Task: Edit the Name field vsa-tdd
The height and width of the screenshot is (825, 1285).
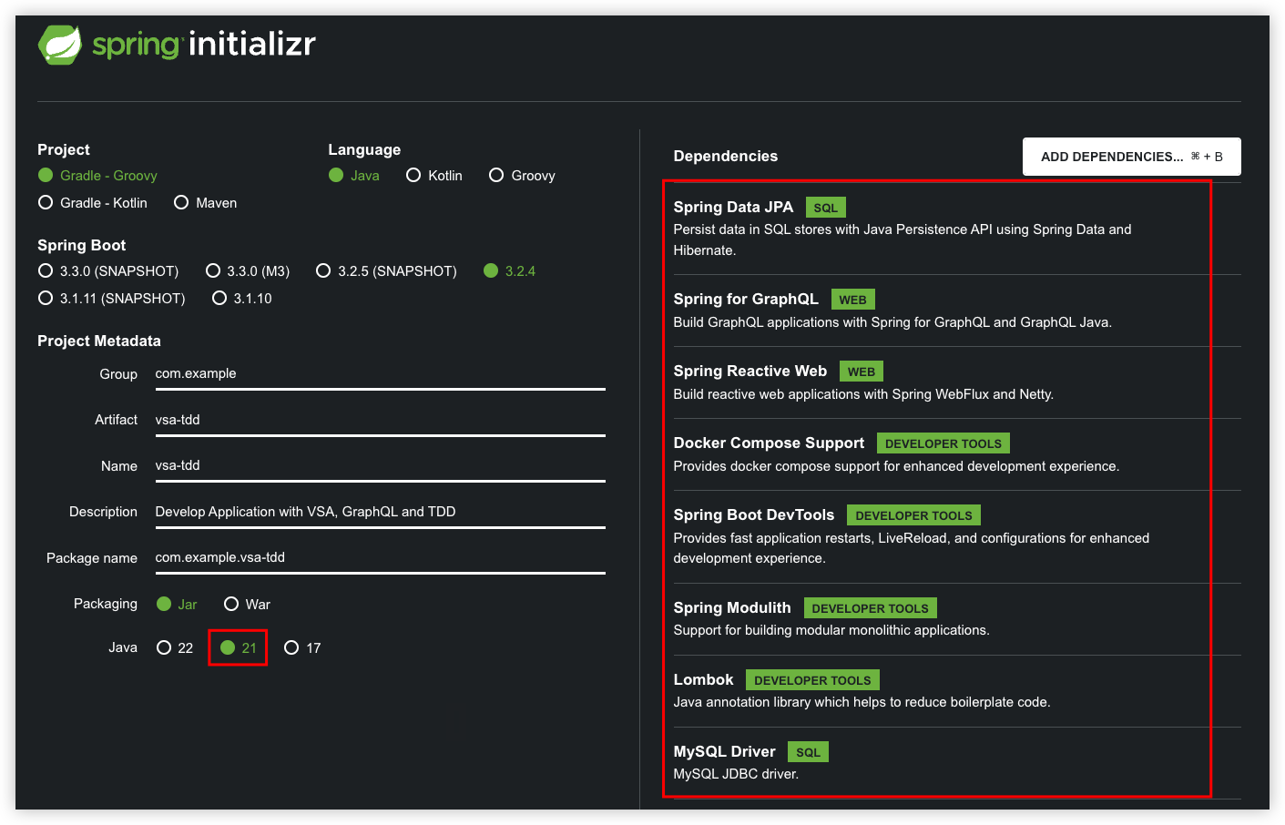Action: (x=380, y=466)
